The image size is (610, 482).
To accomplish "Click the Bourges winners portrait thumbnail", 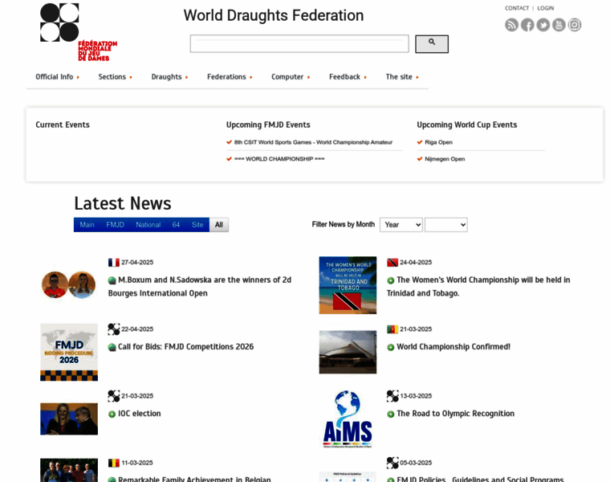I will pyautogui.click(x=69, y=285).
